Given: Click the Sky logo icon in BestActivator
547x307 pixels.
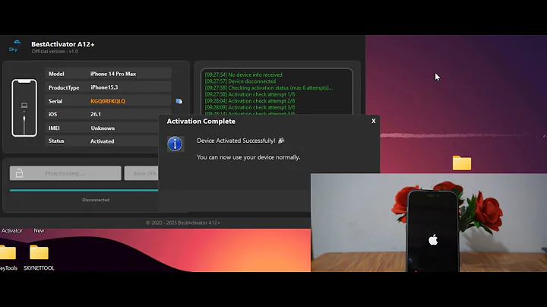Looking at the screenshot, I should [14, 46].
